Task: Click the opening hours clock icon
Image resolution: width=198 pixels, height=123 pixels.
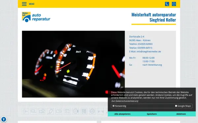Action: (x=174, y=4)
